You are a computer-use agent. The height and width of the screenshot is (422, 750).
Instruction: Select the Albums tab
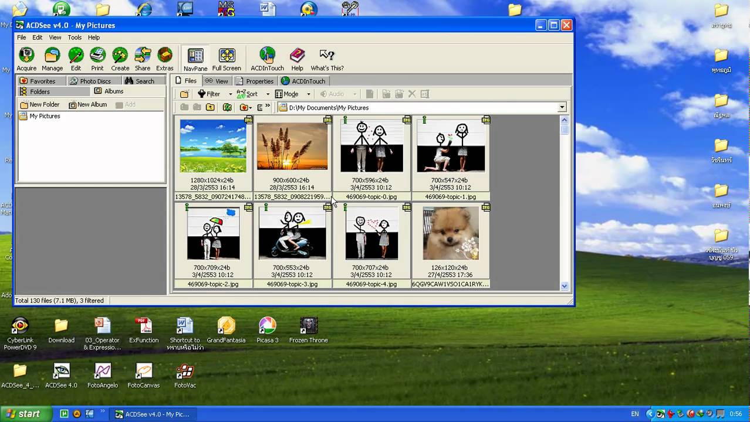(128, 91)
